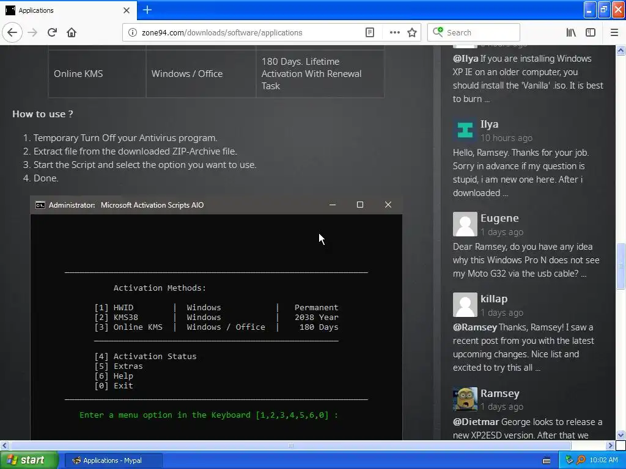Click the horizontal scrollbar left arrow
Screen dimensions: 626x469
(4, 445)
